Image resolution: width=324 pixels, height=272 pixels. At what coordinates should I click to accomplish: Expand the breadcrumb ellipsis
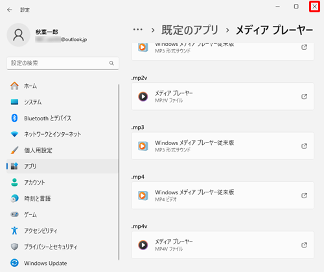click(x=138, y=30)
